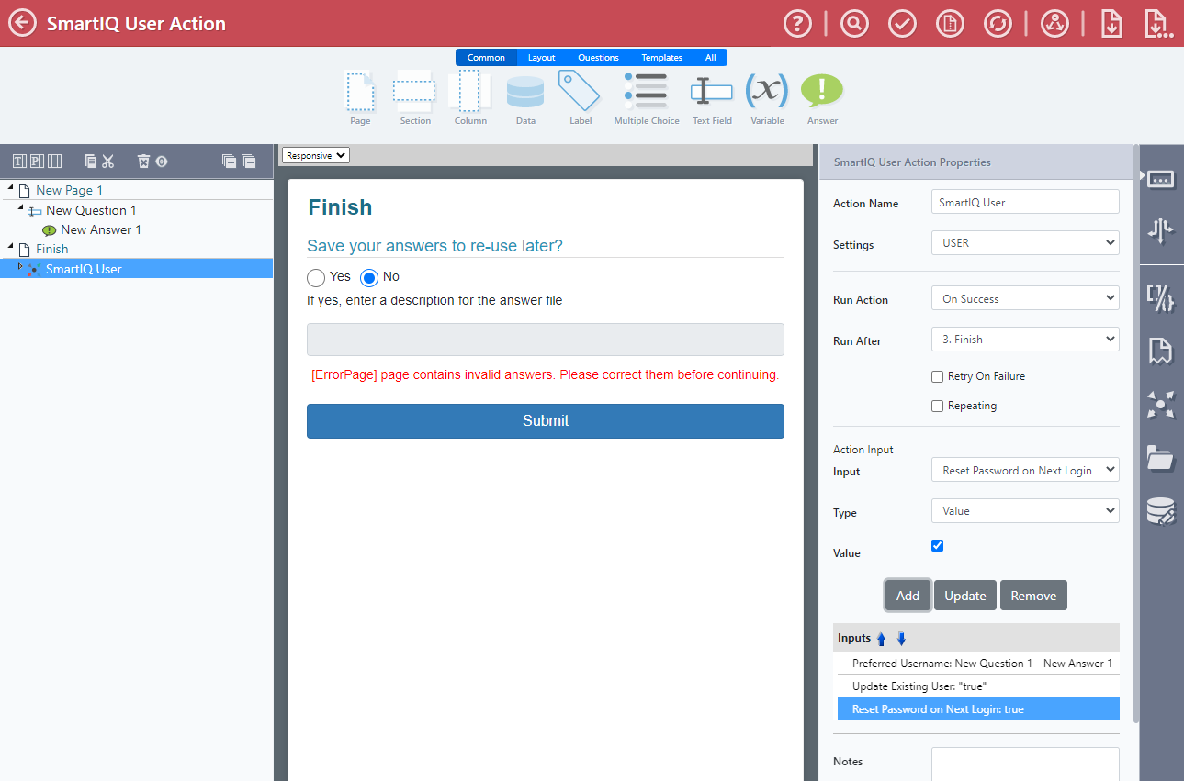
Task: Click the circular refresh arrows icon
Action: click(x=998, y=23)
